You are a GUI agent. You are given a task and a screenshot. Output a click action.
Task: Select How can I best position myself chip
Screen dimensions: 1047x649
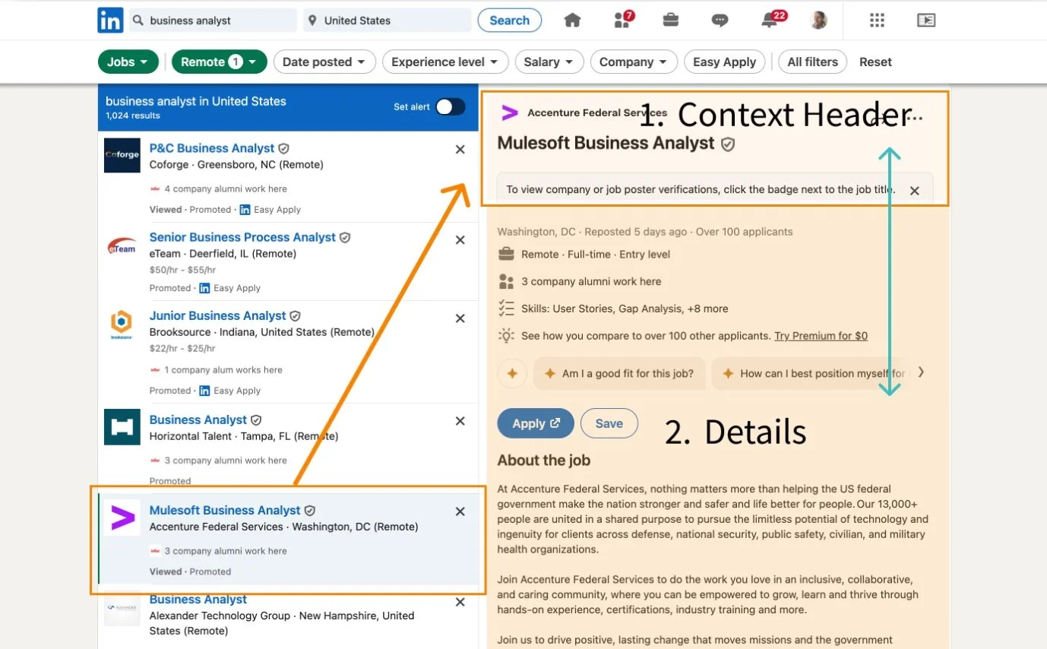pyautogui.click(x=810, y=373)
